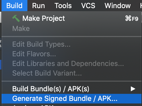Select Edit Flavors entry
This screenshot has height=106, width=142.
coord(34,54)
